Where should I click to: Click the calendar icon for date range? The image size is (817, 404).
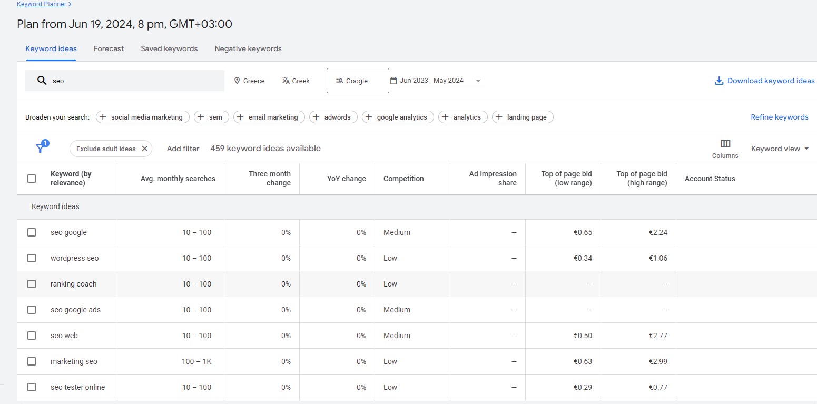coord(393,81)
